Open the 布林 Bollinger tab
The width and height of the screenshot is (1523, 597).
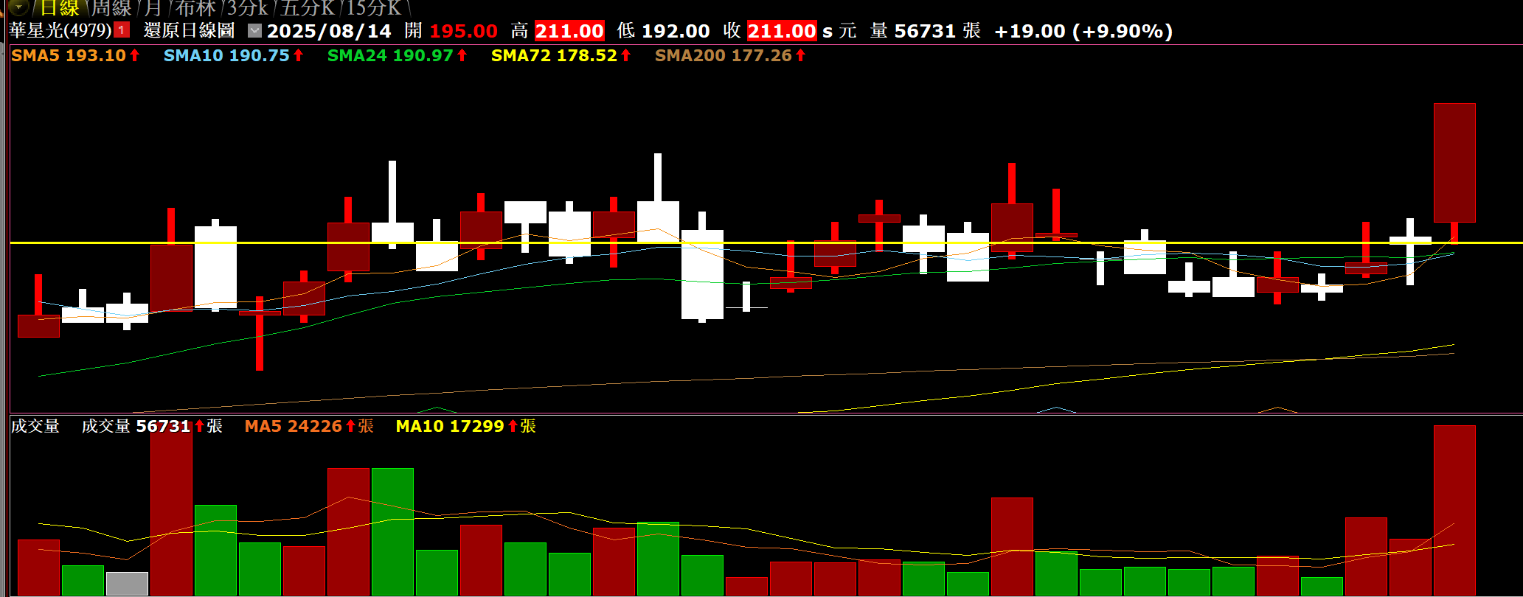(195, 8)
